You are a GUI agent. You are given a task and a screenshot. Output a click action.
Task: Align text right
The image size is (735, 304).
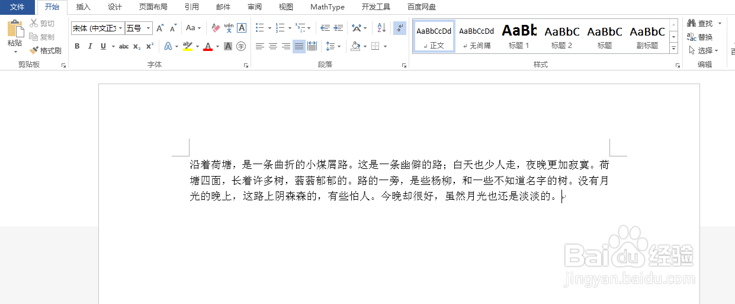tap(286, 46)
